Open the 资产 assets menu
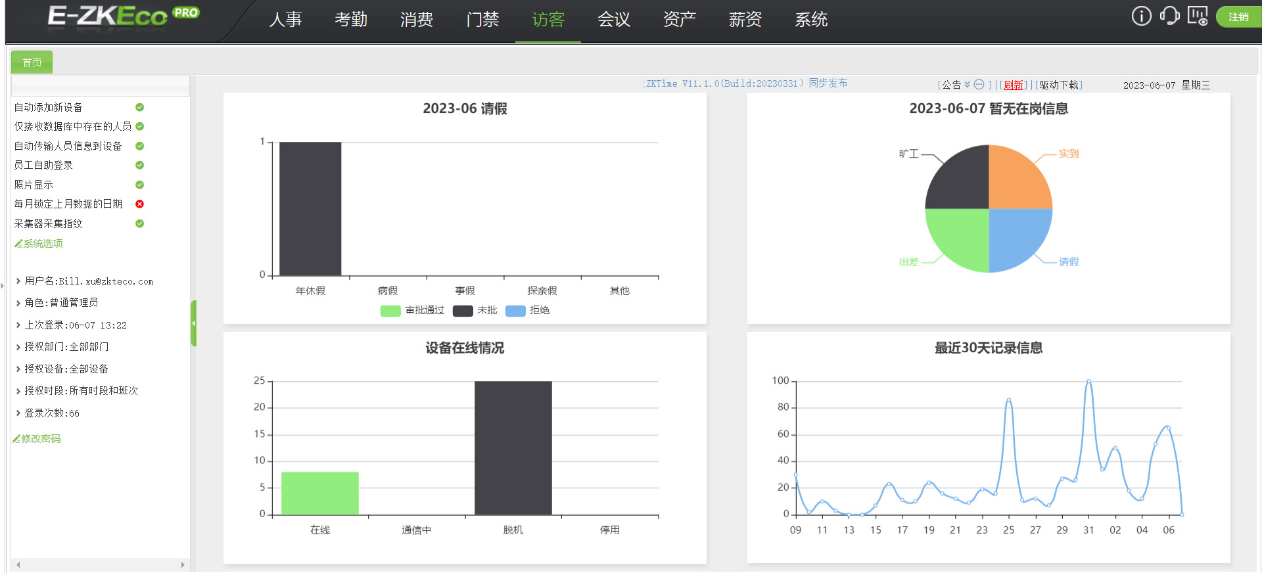1262x573 pixels. click(x=680, y=20)
